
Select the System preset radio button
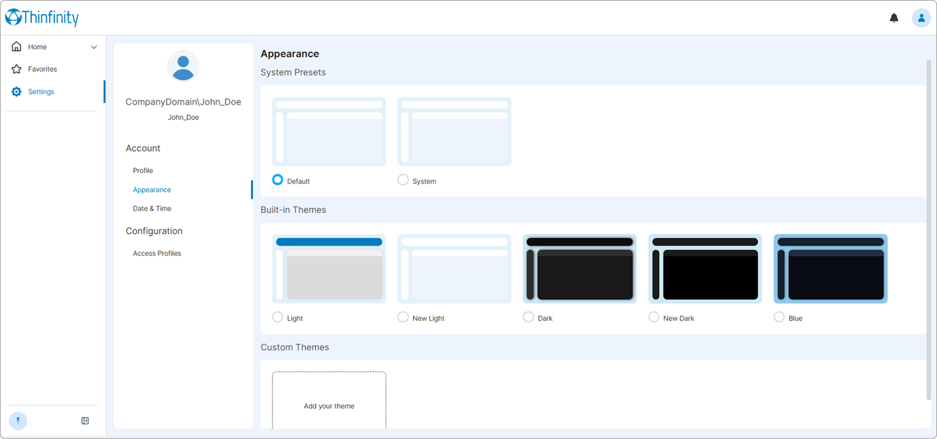point(403,180)
